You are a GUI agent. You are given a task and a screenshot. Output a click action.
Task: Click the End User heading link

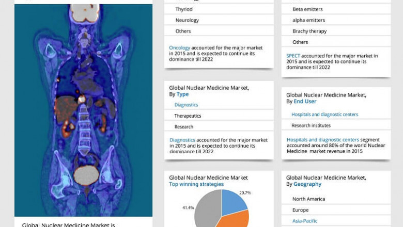point(305,101)
